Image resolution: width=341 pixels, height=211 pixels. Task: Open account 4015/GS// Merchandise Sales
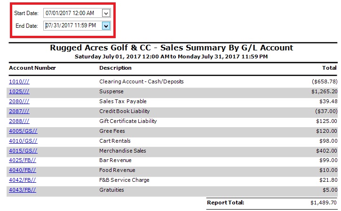(23, 151)
